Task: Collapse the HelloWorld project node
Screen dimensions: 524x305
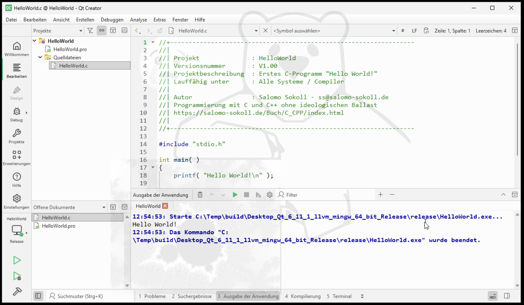Action: click(35, 41)
